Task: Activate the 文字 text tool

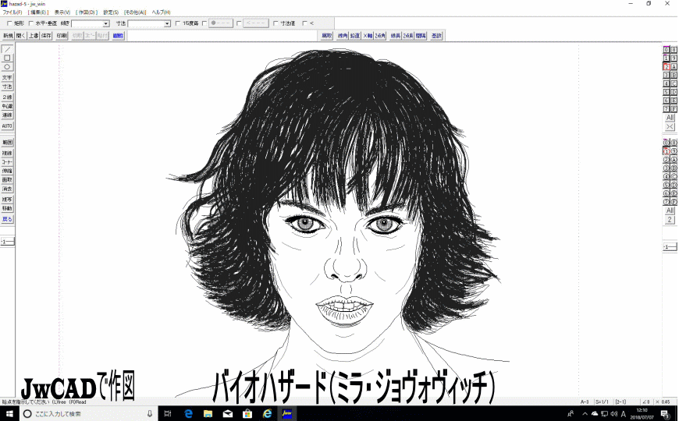Action: pyautogui.click(x=7, y=78)
